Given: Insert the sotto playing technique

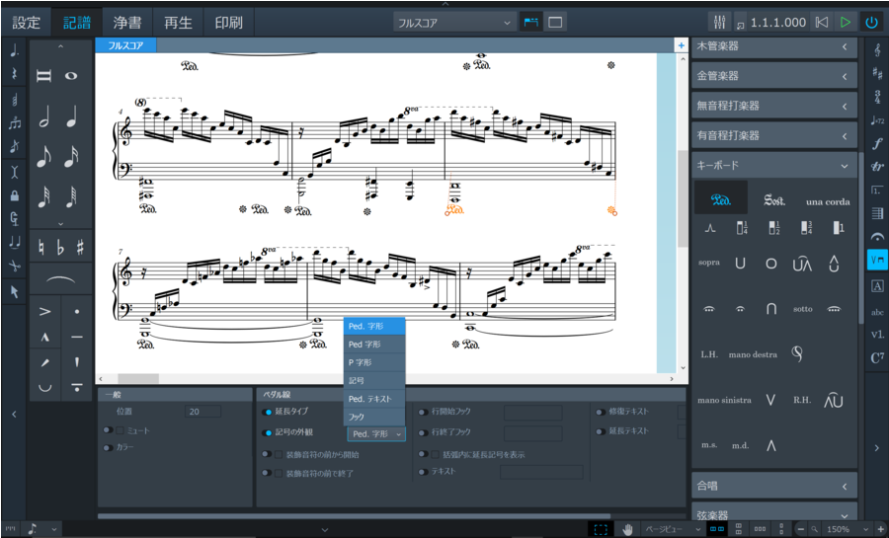Looking at the screenshot, I should point(802,309).
